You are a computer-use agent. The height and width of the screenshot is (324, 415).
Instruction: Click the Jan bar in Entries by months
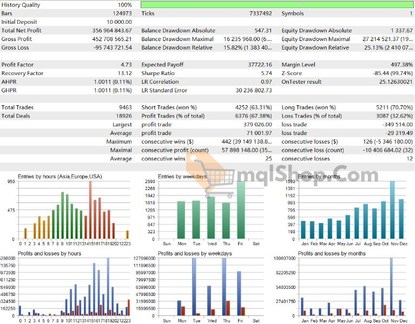click(x=304, y=230)
